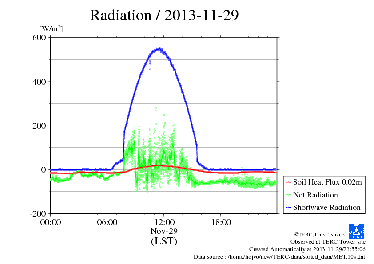
Task: Click the y-axis value '0'
Action: click(44, 170)
